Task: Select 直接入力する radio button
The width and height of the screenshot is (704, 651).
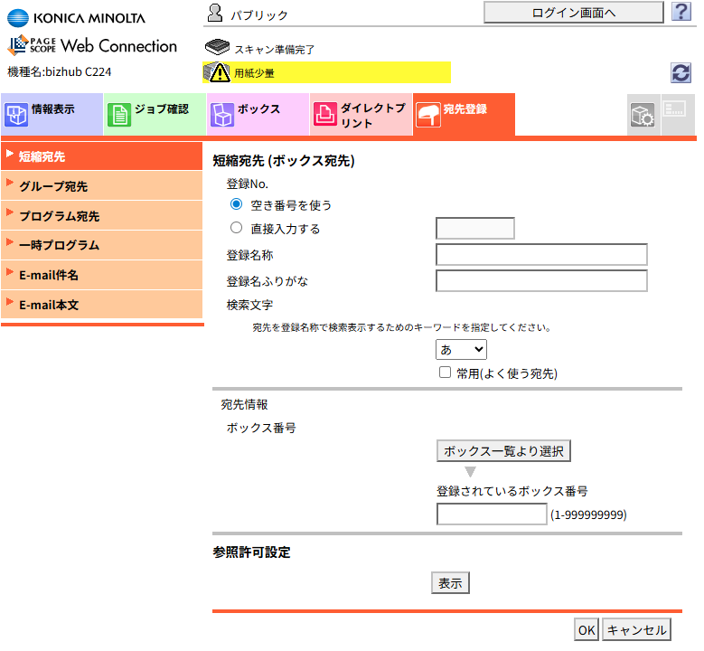Action: point(236,228)
